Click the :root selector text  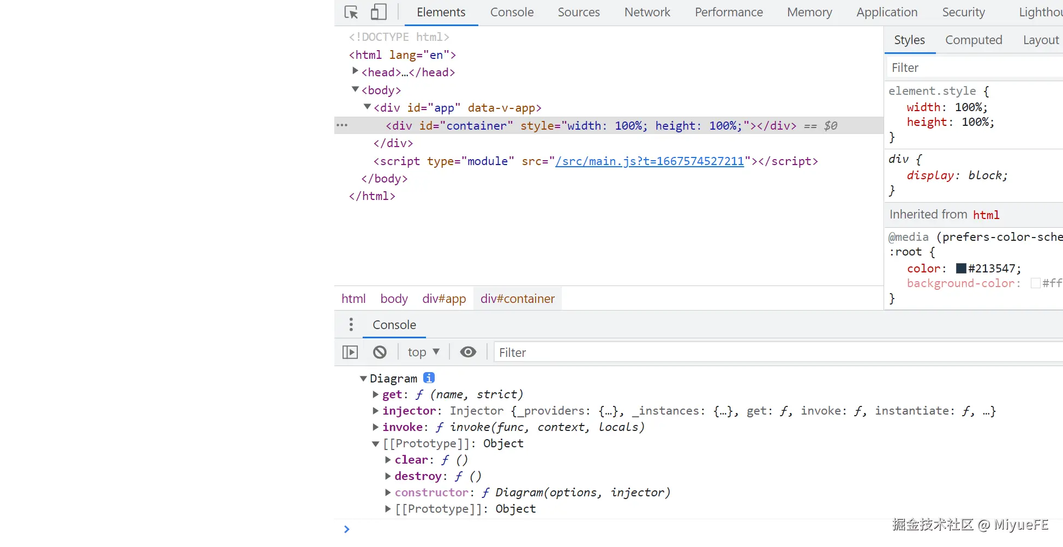[905, 252]
